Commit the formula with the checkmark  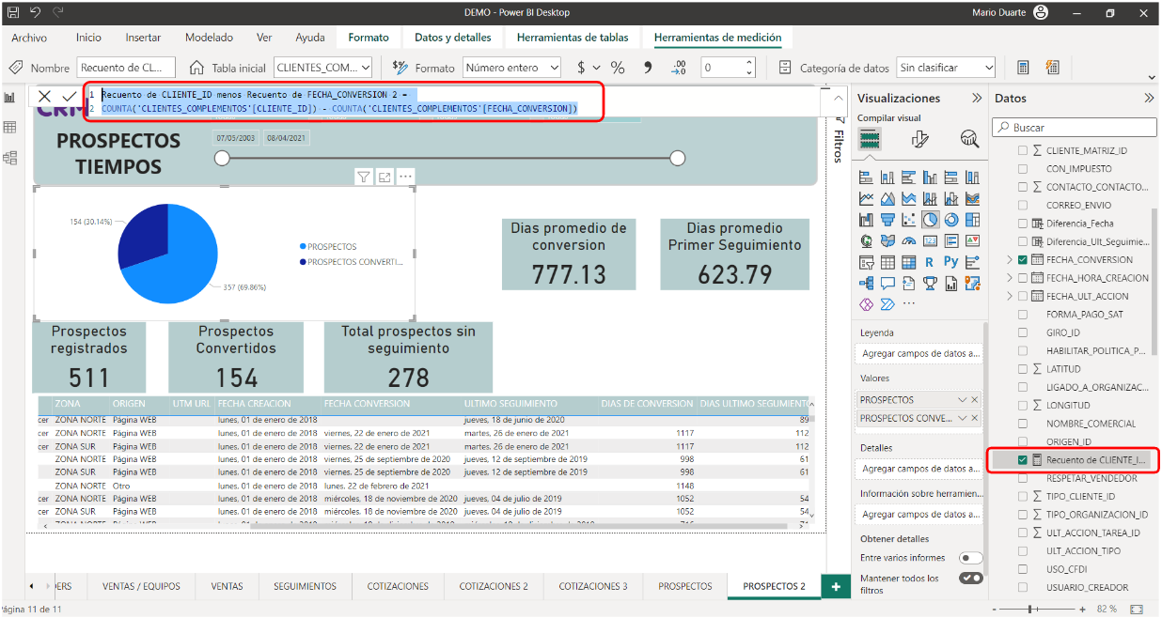tap(69, 97)
